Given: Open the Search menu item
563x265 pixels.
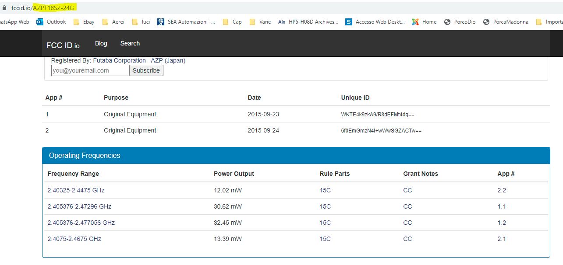Looking at the screenshot, I should (130, 43).
